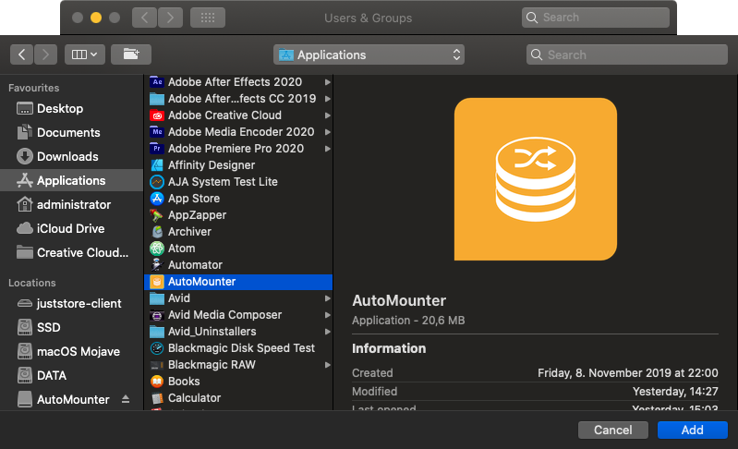
Task: Click the AJA System Test Lite icon
Action: click(x=157, y=182)
